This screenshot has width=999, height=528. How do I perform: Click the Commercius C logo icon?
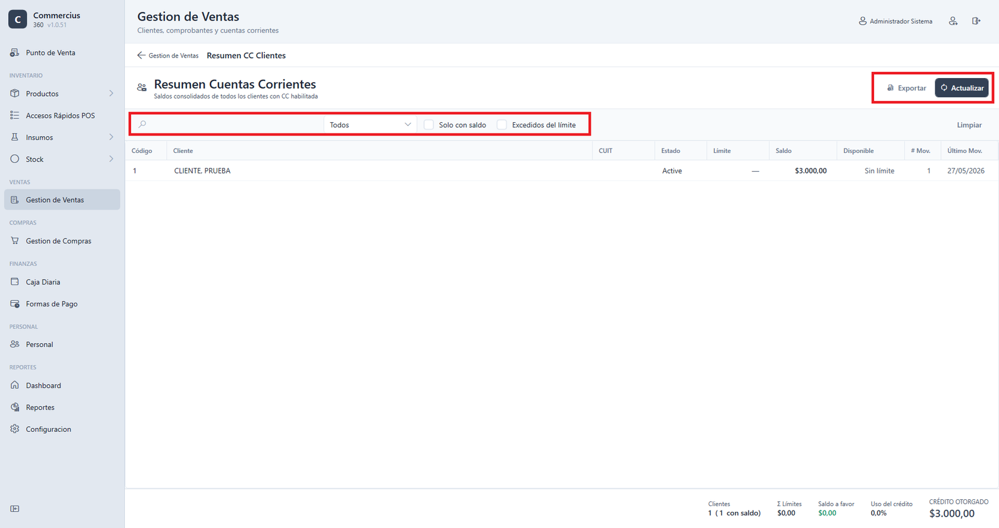[17, 19]
